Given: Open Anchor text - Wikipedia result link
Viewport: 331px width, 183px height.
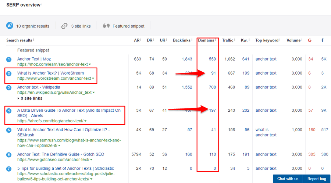Looking at the screenshot, I should pos(42,87).
